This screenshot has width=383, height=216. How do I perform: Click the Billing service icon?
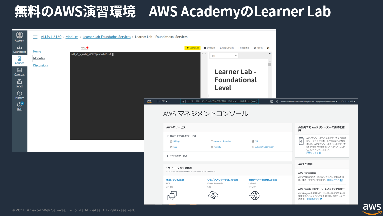tap(171, 141)
